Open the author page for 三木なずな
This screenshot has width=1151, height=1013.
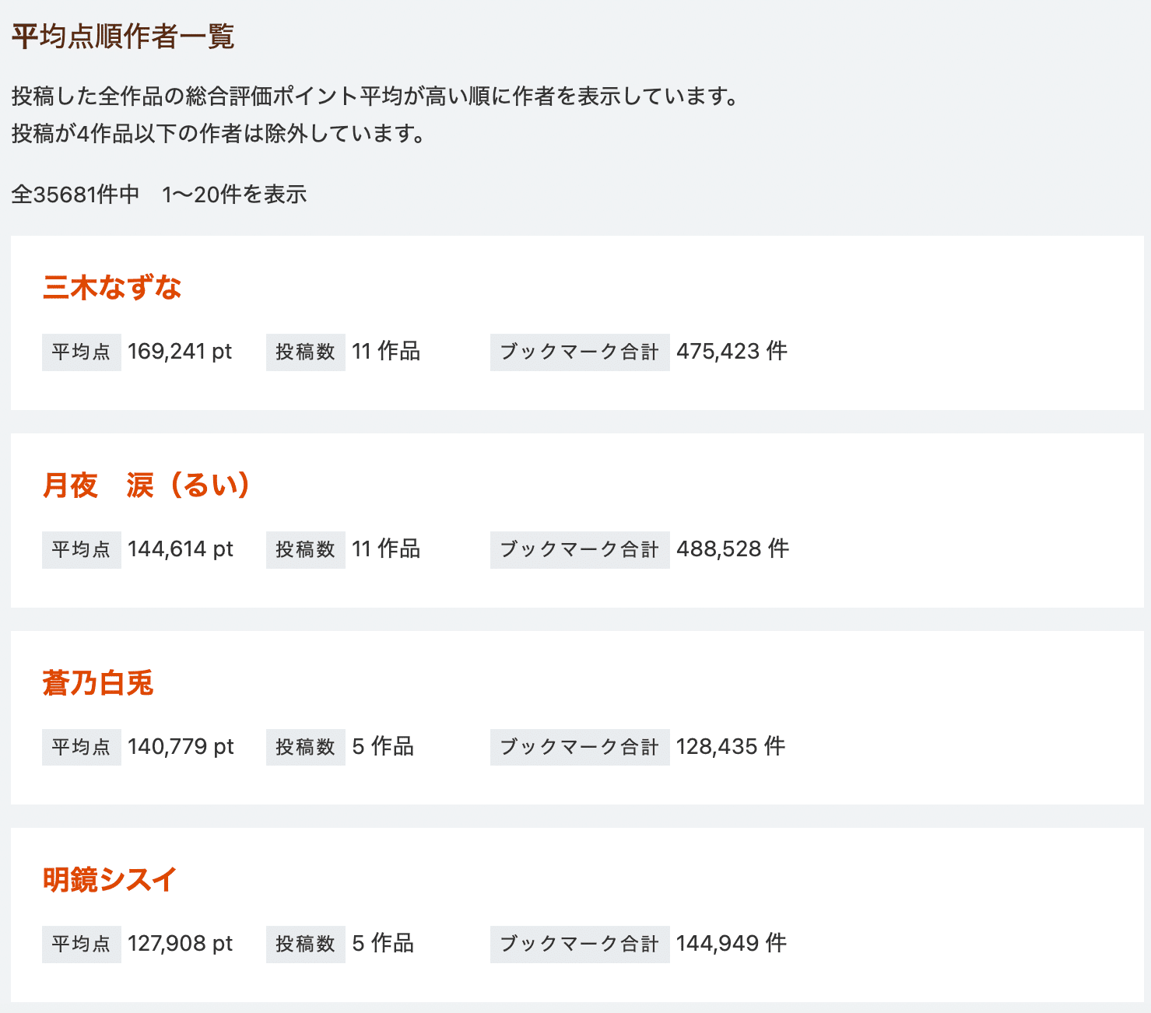point(114,287)
